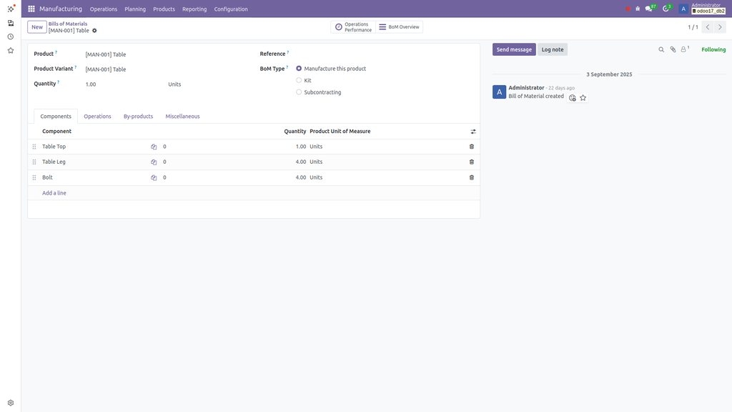Show followers with the person icon
732x412 pixels.
(683, 49)
